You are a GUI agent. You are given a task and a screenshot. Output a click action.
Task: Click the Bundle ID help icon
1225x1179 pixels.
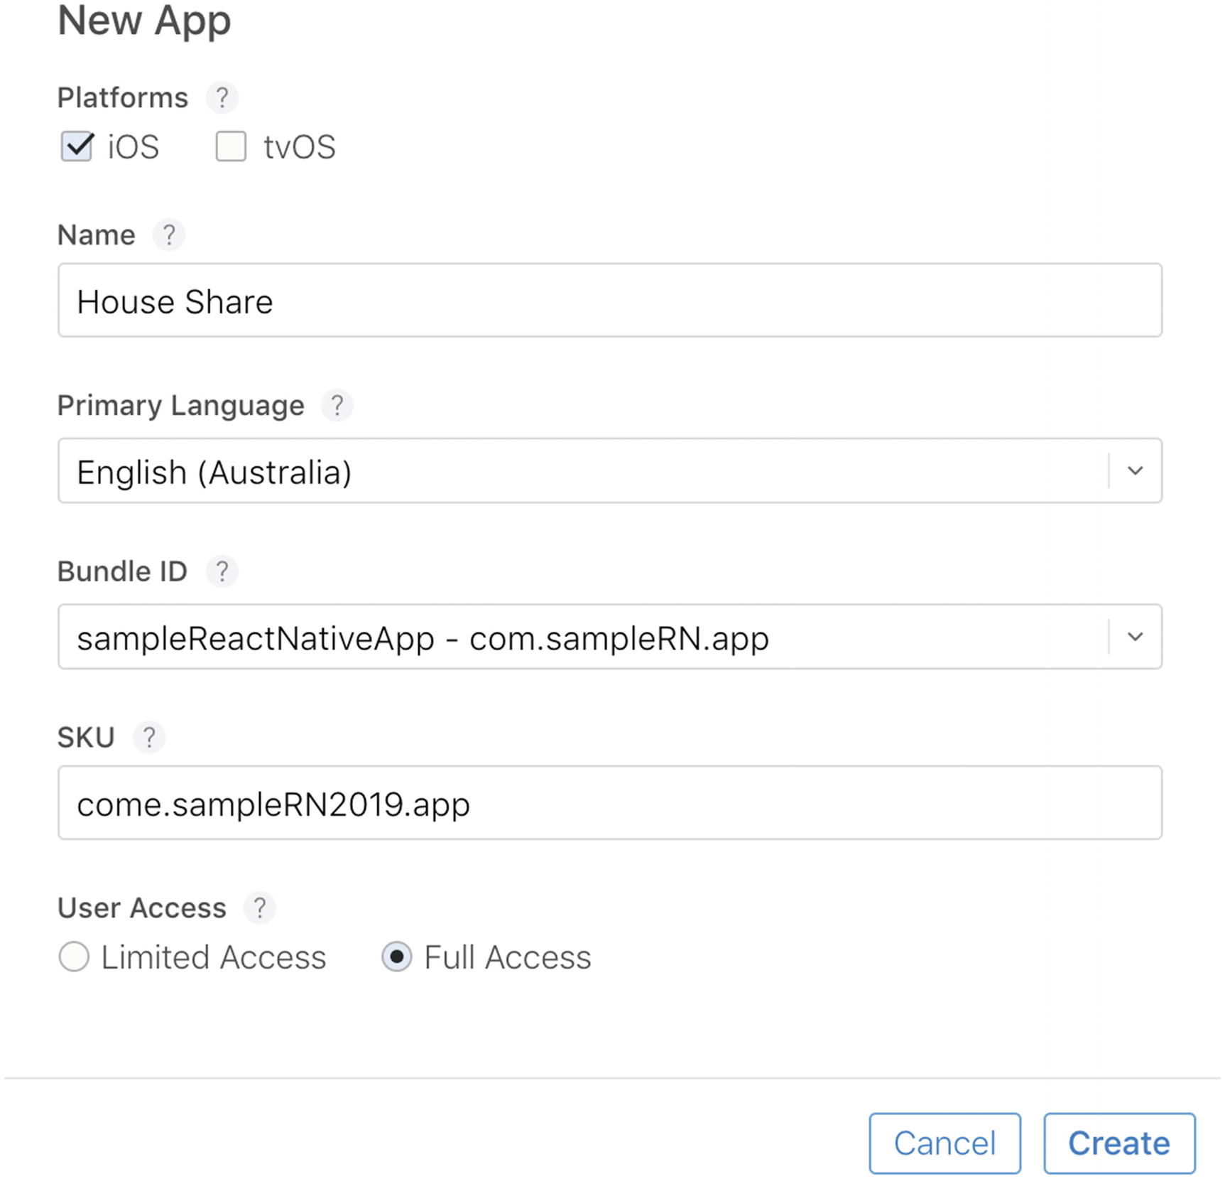(x=222, y=571)
